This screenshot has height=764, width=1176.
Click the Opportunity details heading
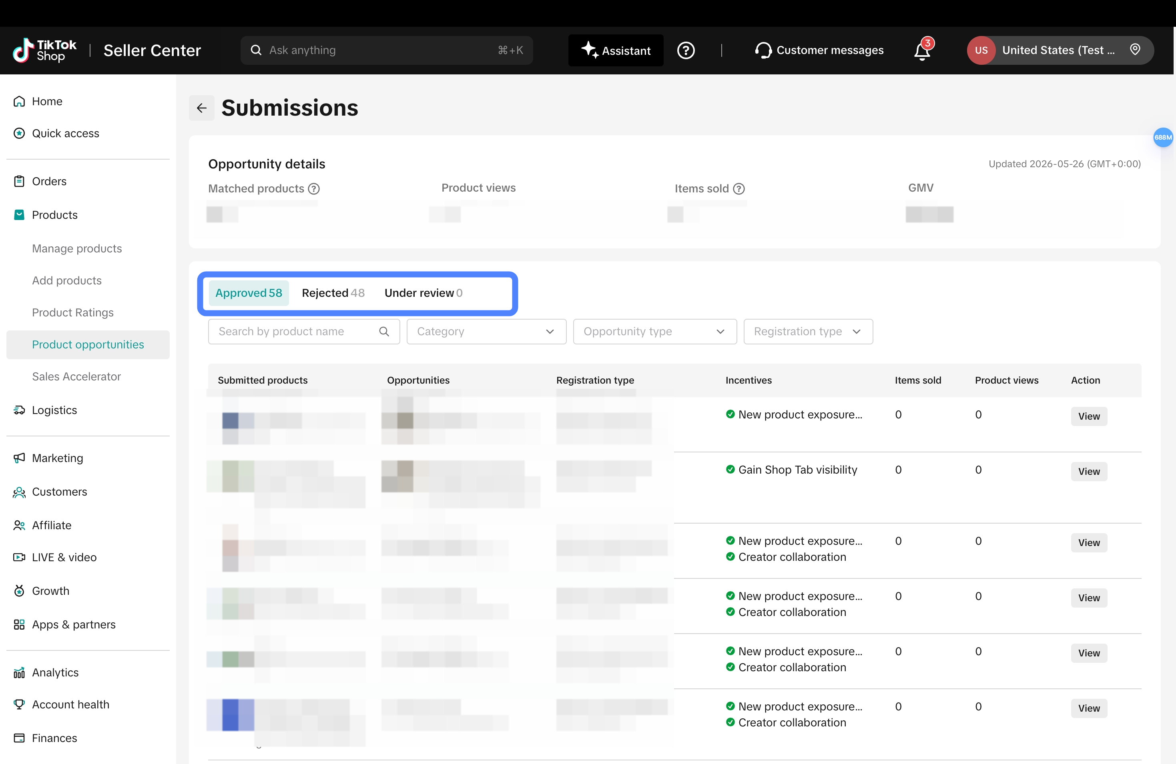click(x=267, y=164)
